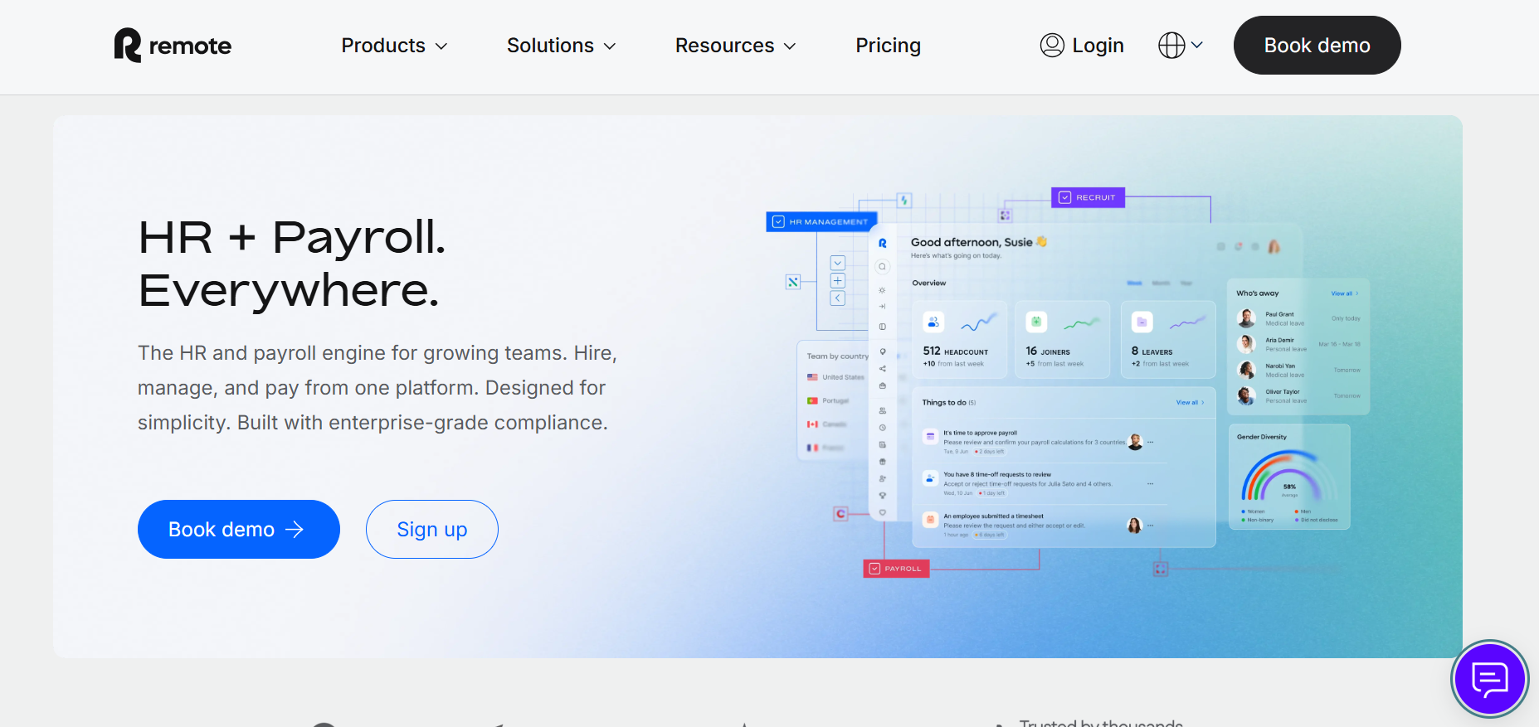Click the 8 LEAVERS card

coord(1168,340)
